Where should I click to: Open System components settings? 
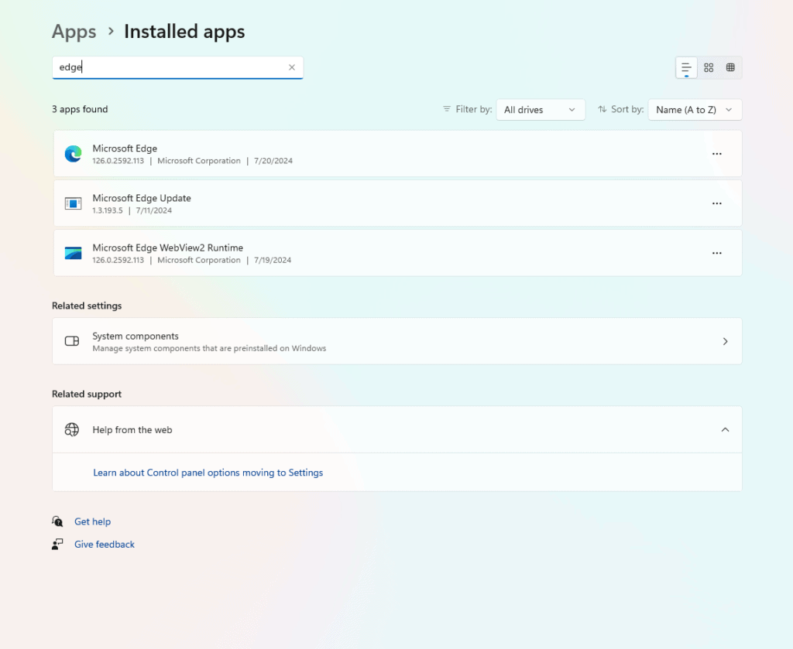[397, 341]
